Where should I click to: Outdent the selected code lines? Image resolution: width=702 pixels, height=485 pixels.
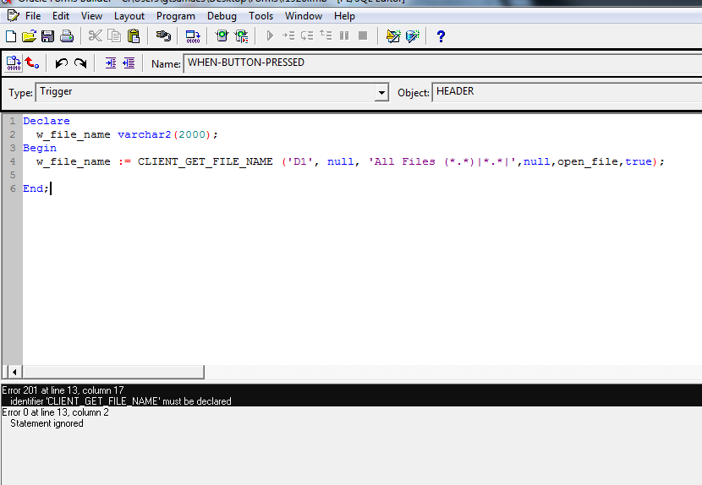tap(129, 63)
